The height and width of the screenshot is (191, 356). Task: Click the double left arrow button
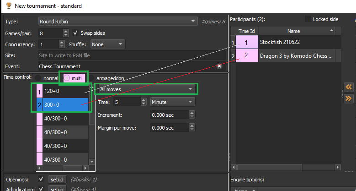[349, 87]
